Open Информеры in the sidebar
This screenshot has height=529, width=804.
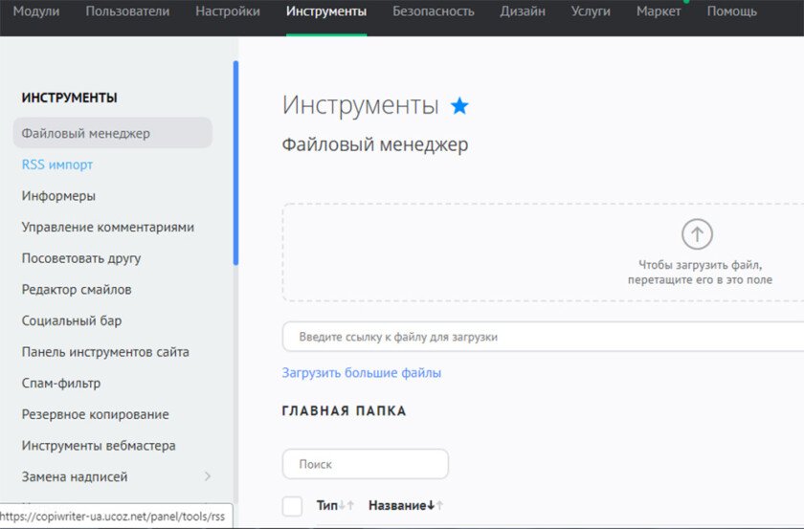pos(58,196)
